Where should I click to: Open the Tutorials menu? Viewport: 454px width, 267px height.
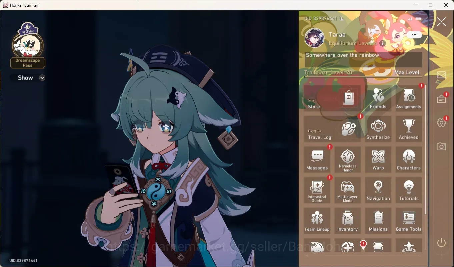409,190
